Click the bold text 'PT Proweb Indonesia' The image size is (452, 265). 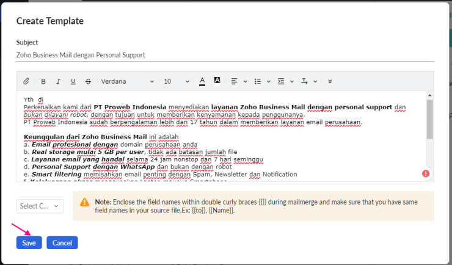(x=130, y=107)
